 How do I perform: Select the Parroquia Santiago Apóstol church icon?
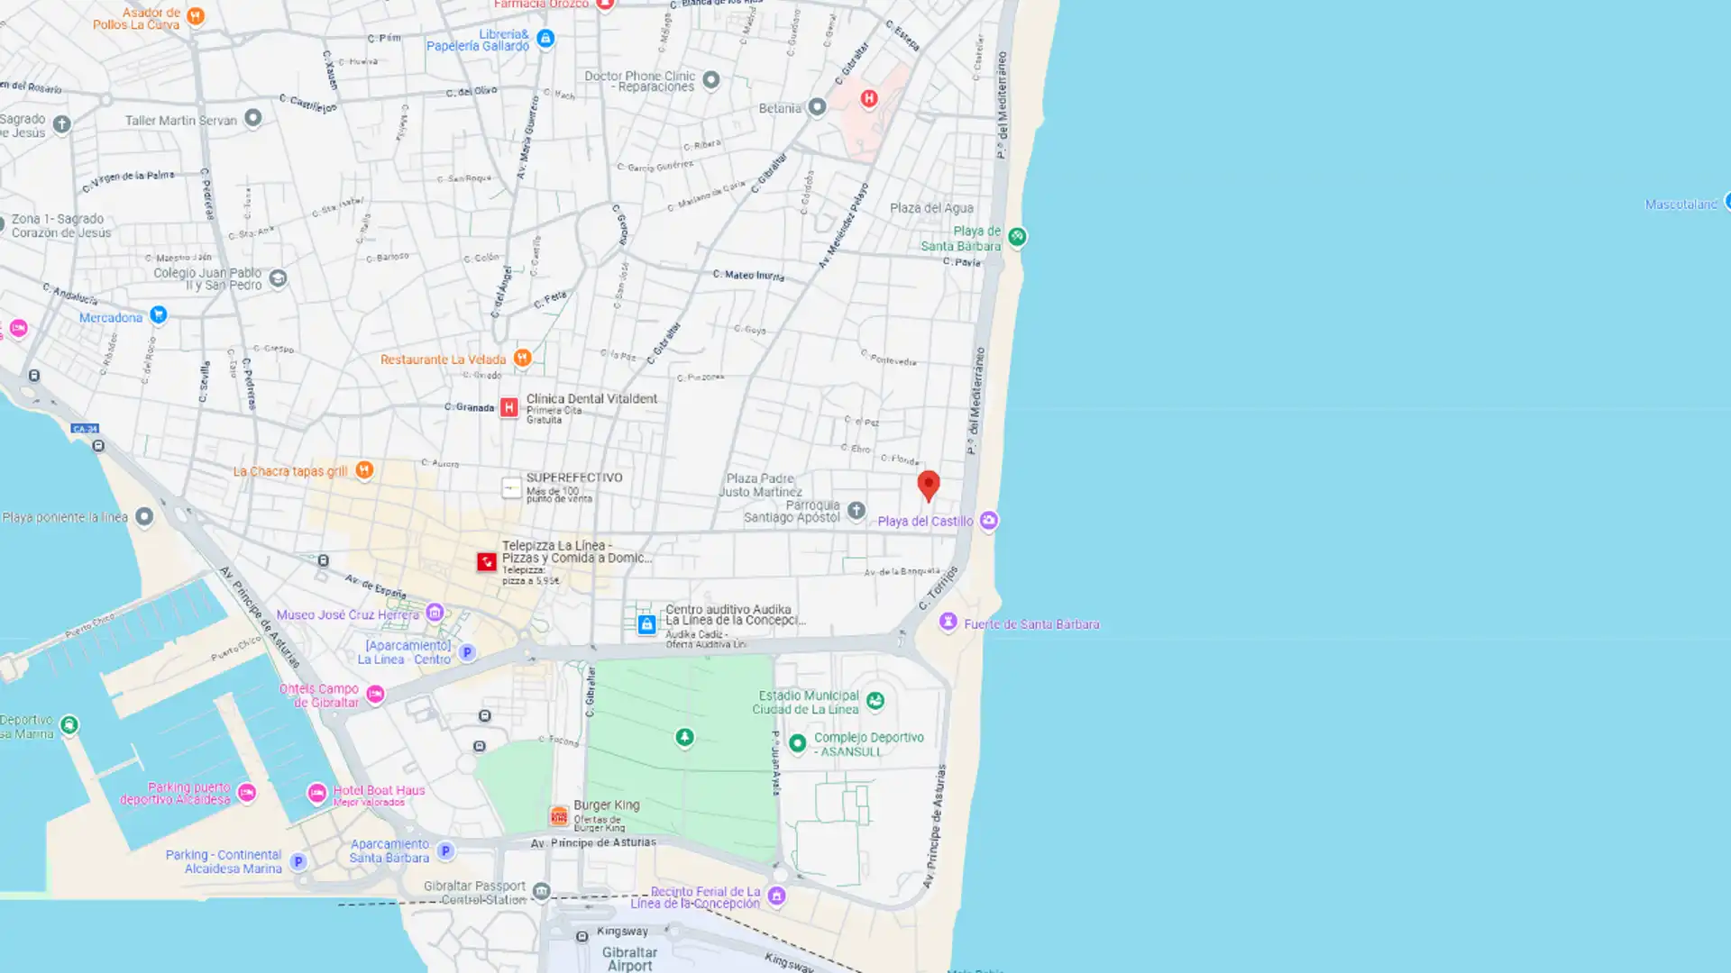point(856,510)
